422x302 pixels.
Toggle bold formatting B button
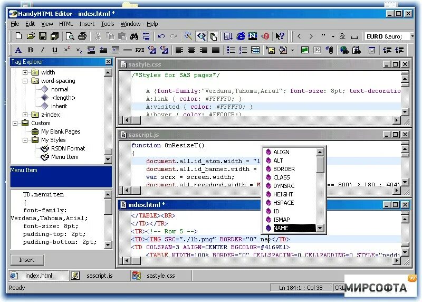pyautogui.click(x=31, y=50)
